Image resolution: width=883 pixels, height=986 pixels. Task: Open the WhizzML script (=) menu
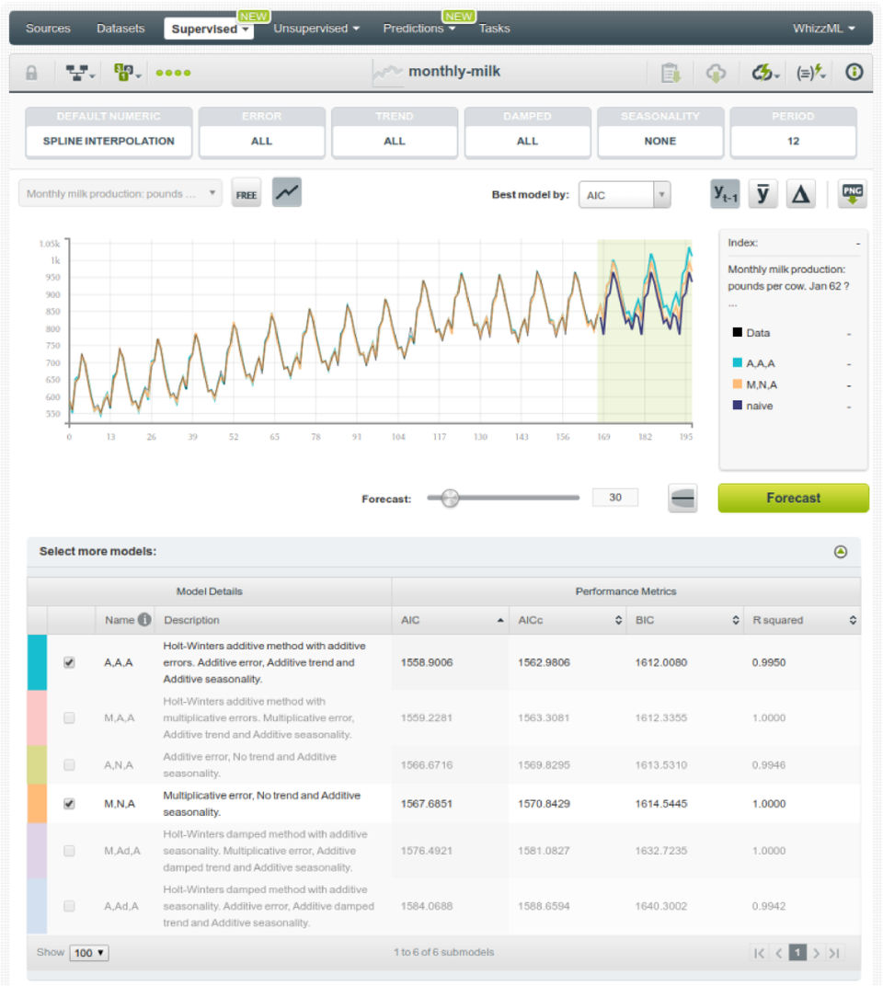pos(810,73)
